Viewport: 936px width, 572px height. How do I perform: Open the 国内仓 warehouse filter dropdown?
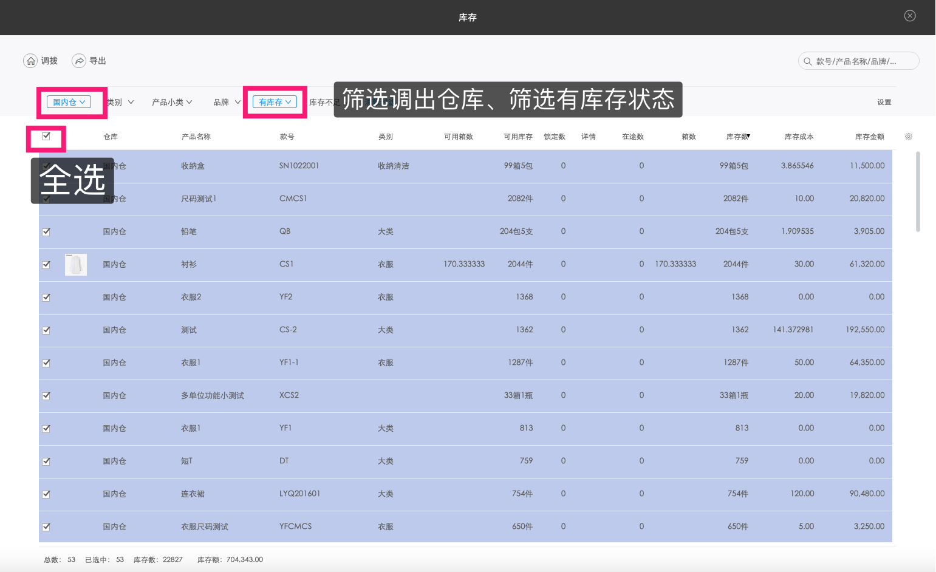pos(69,102)
